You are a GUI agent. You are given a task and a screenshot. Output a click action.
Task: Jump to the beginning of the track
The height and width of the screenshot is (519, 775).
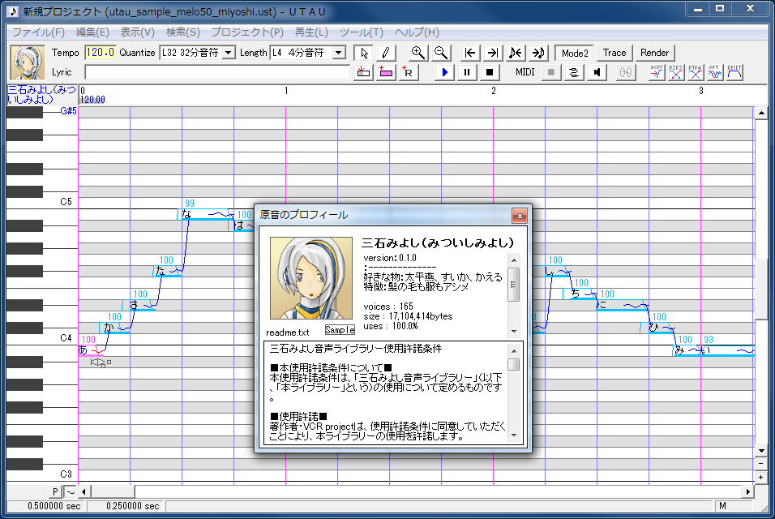pyautogui.click(x=470, y=53)
